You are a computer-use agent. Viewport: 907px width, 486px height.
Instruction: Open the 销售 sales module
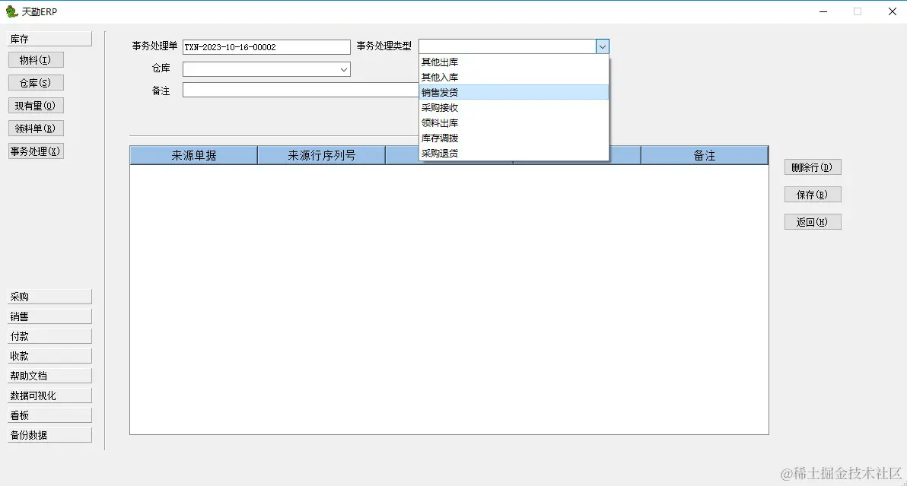pyautogui.click(x=49, y=316)
